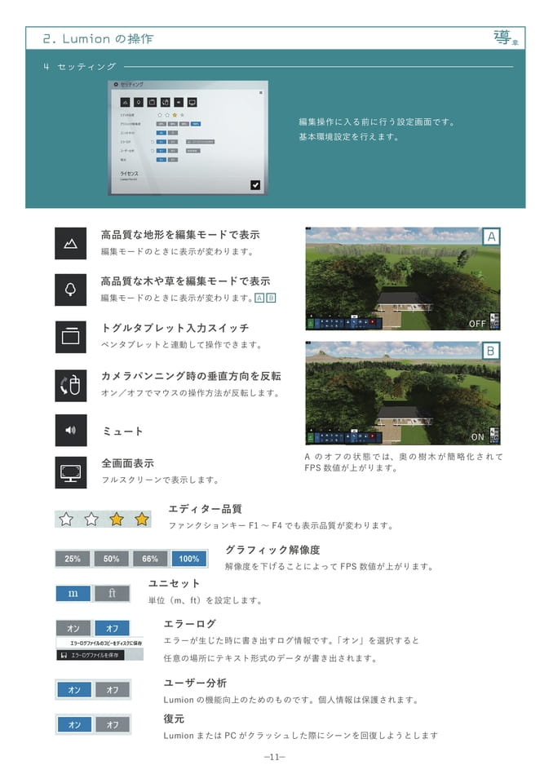Click the large 全画面表示 monitor icon

pos(70,472)
